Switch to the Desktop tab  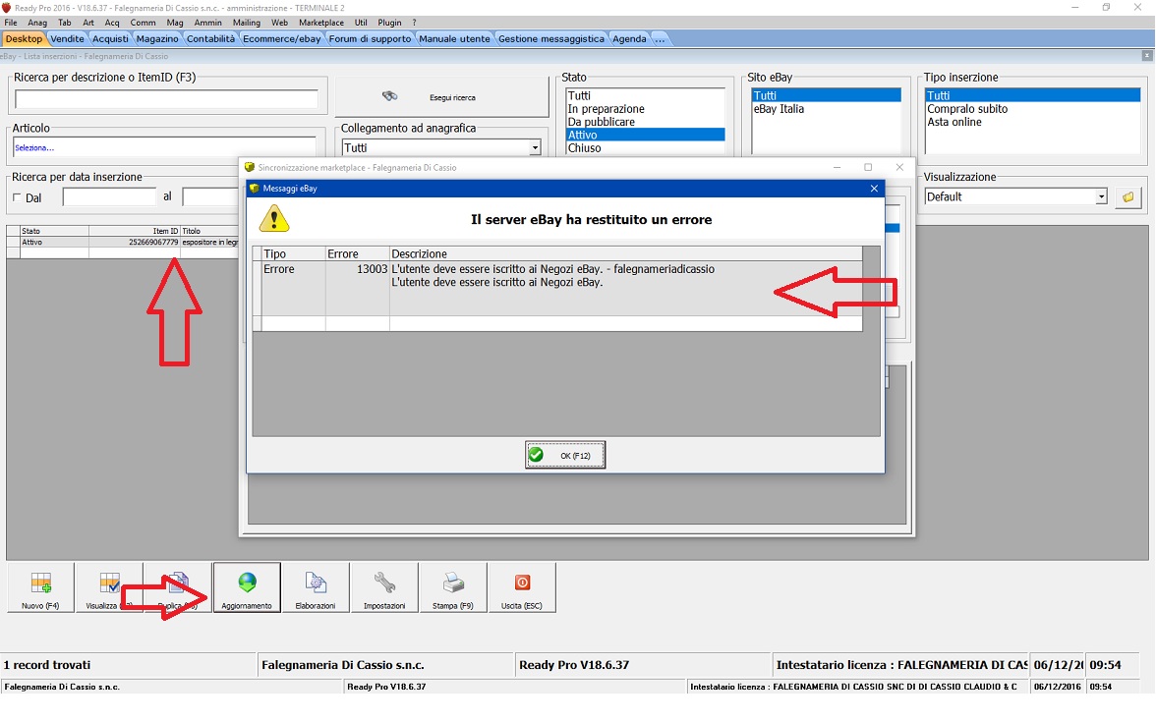pos(25,39)
